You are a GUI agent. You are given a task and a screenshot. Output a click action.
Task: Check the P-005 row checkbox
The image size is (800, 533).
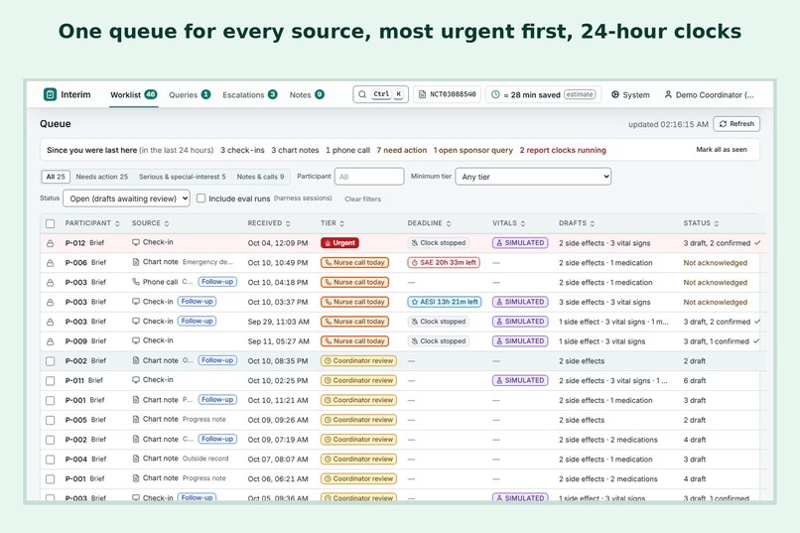pos(50,420)
